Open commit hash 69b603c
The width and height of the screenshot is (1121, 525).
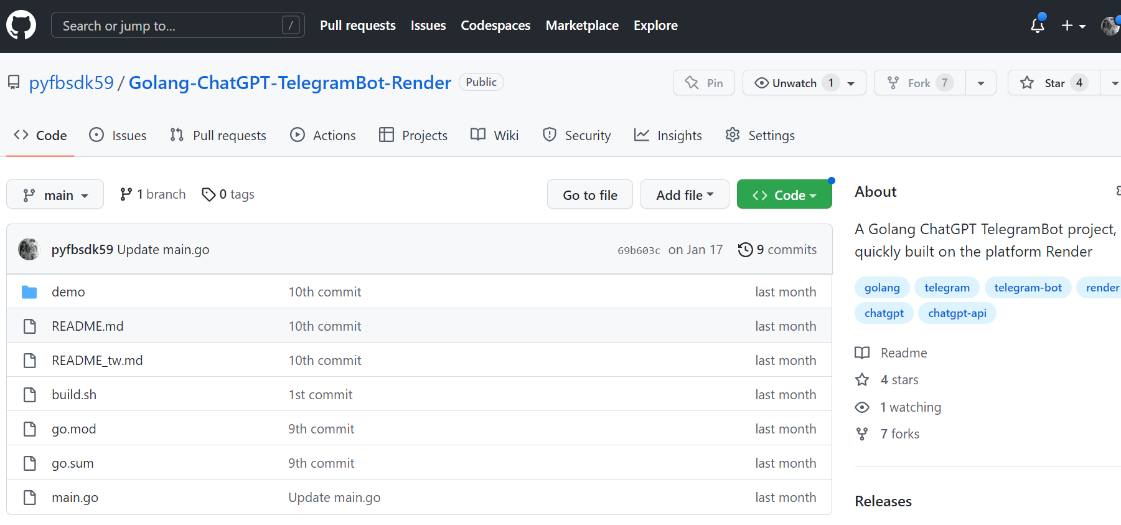click(639, 250)
